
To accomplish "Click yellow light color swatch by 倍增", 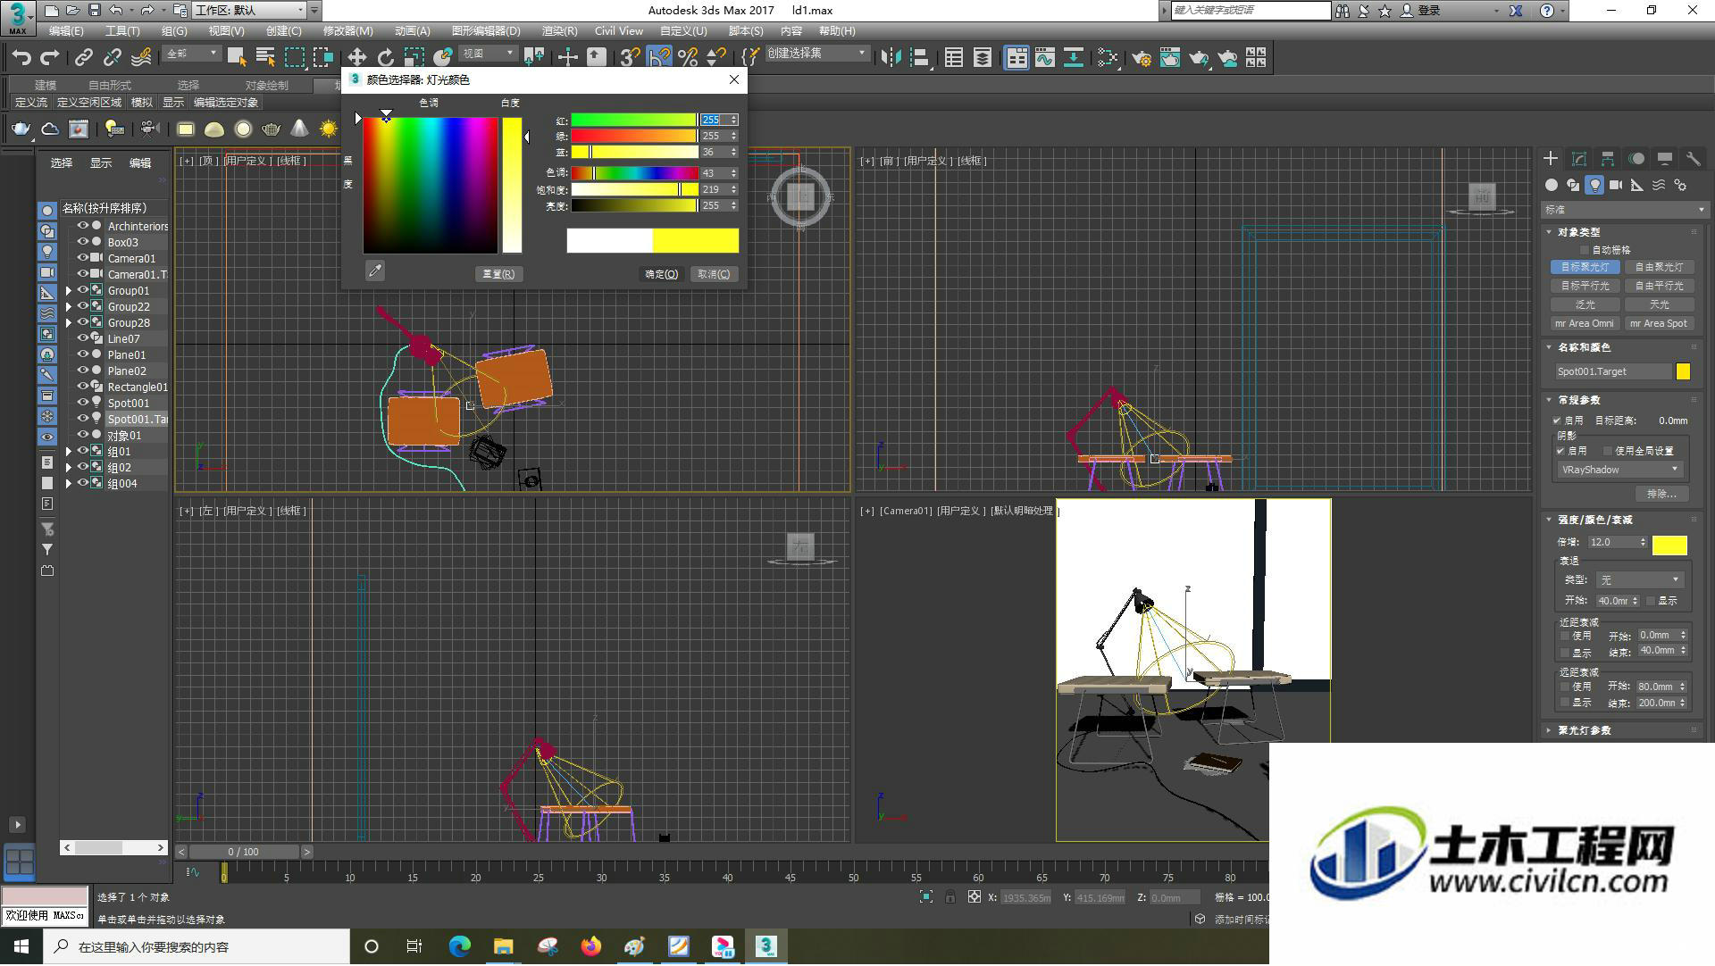I will (x=1669, y=545).
